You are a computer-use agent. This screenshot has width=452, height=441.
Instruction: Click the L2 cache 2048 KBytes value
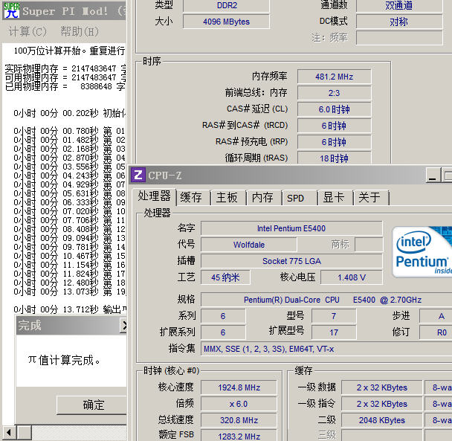[x=381, y=420]
